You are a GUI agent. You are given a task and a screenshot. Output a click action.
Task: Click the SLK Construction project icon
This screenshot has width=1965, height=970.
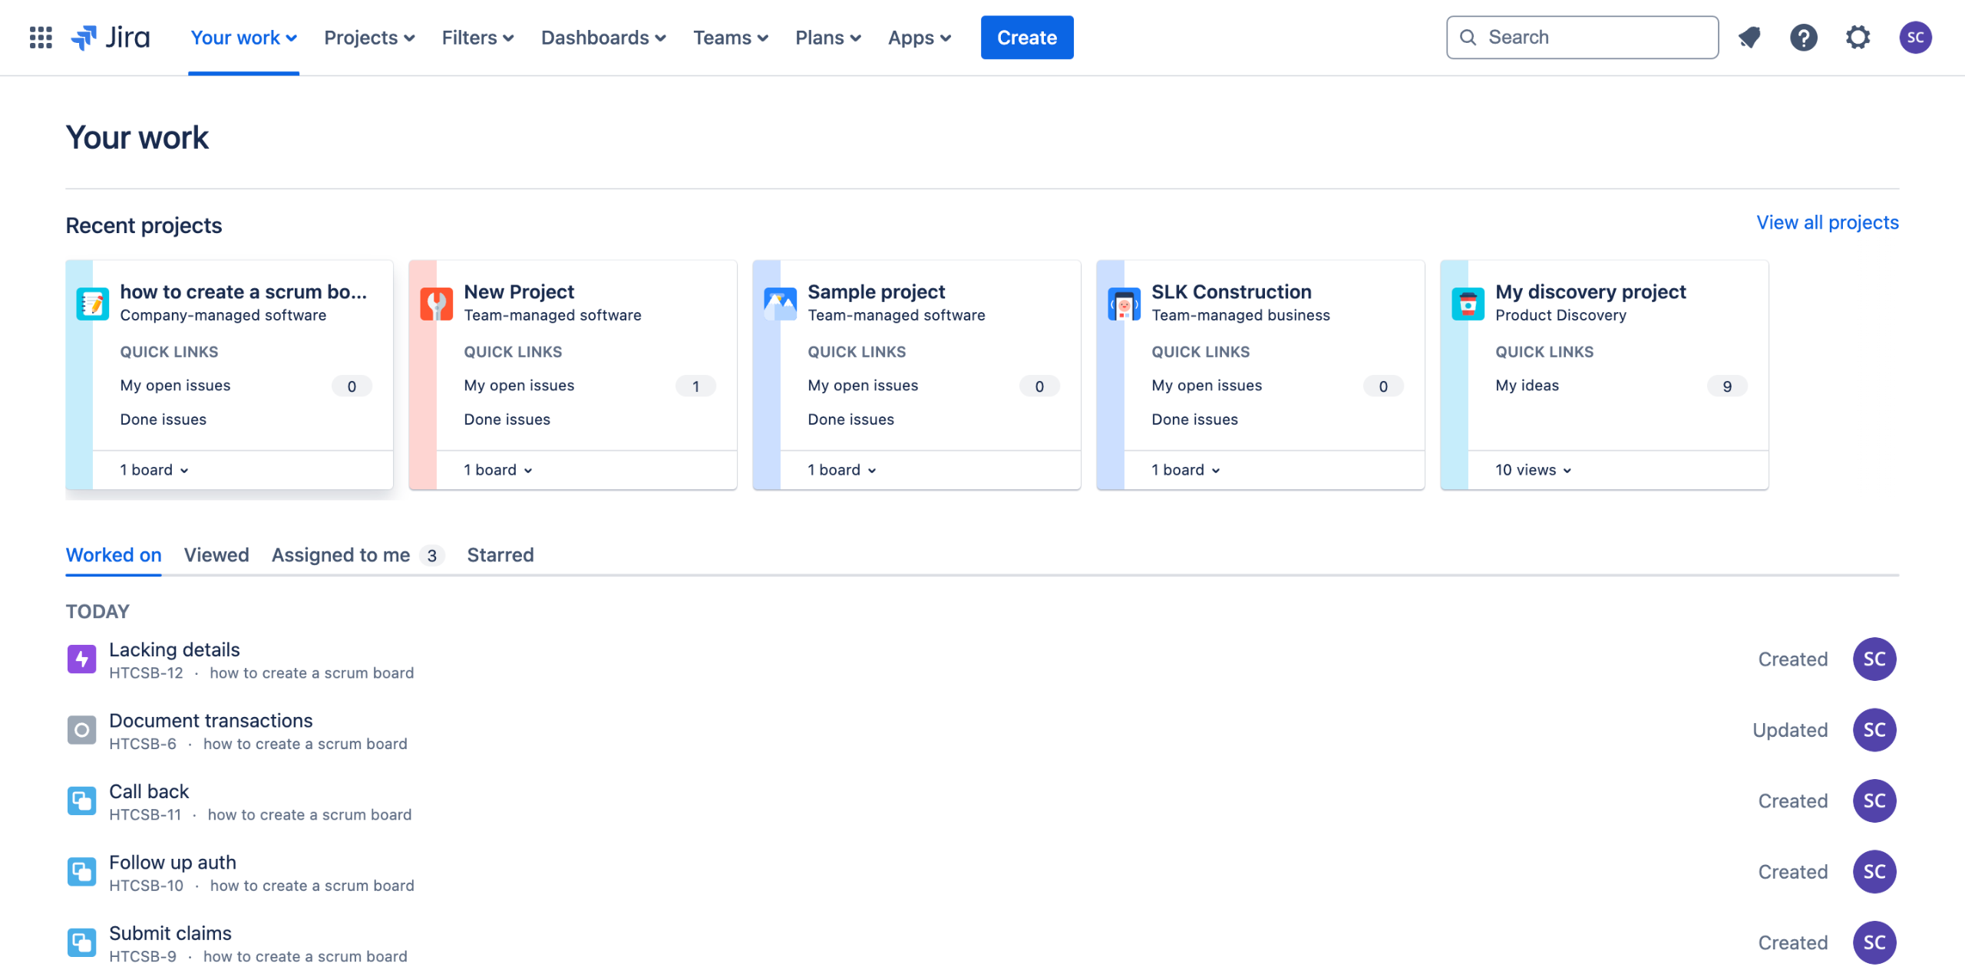pyautogui.click(x=1124, y=304)
